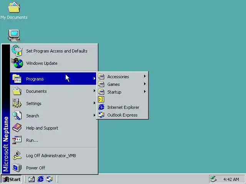
Task: Click the Startup label text
Action: [x=114, y=92]
